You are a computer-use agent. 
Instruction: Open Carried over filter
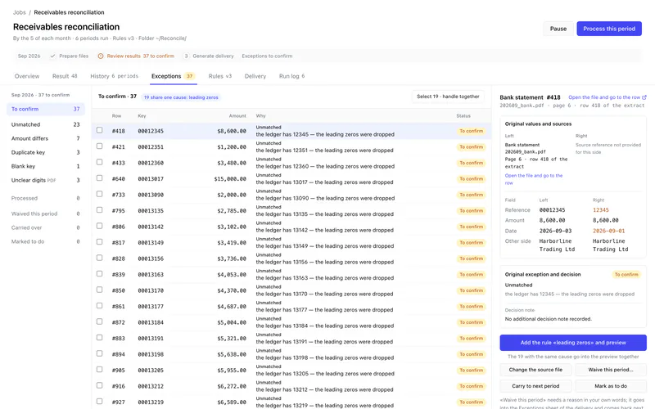click(46, 227)
